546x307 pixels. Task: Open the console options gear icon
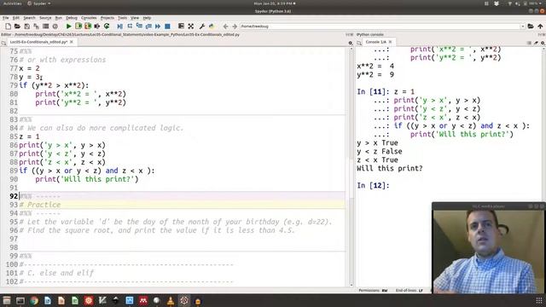543,43
